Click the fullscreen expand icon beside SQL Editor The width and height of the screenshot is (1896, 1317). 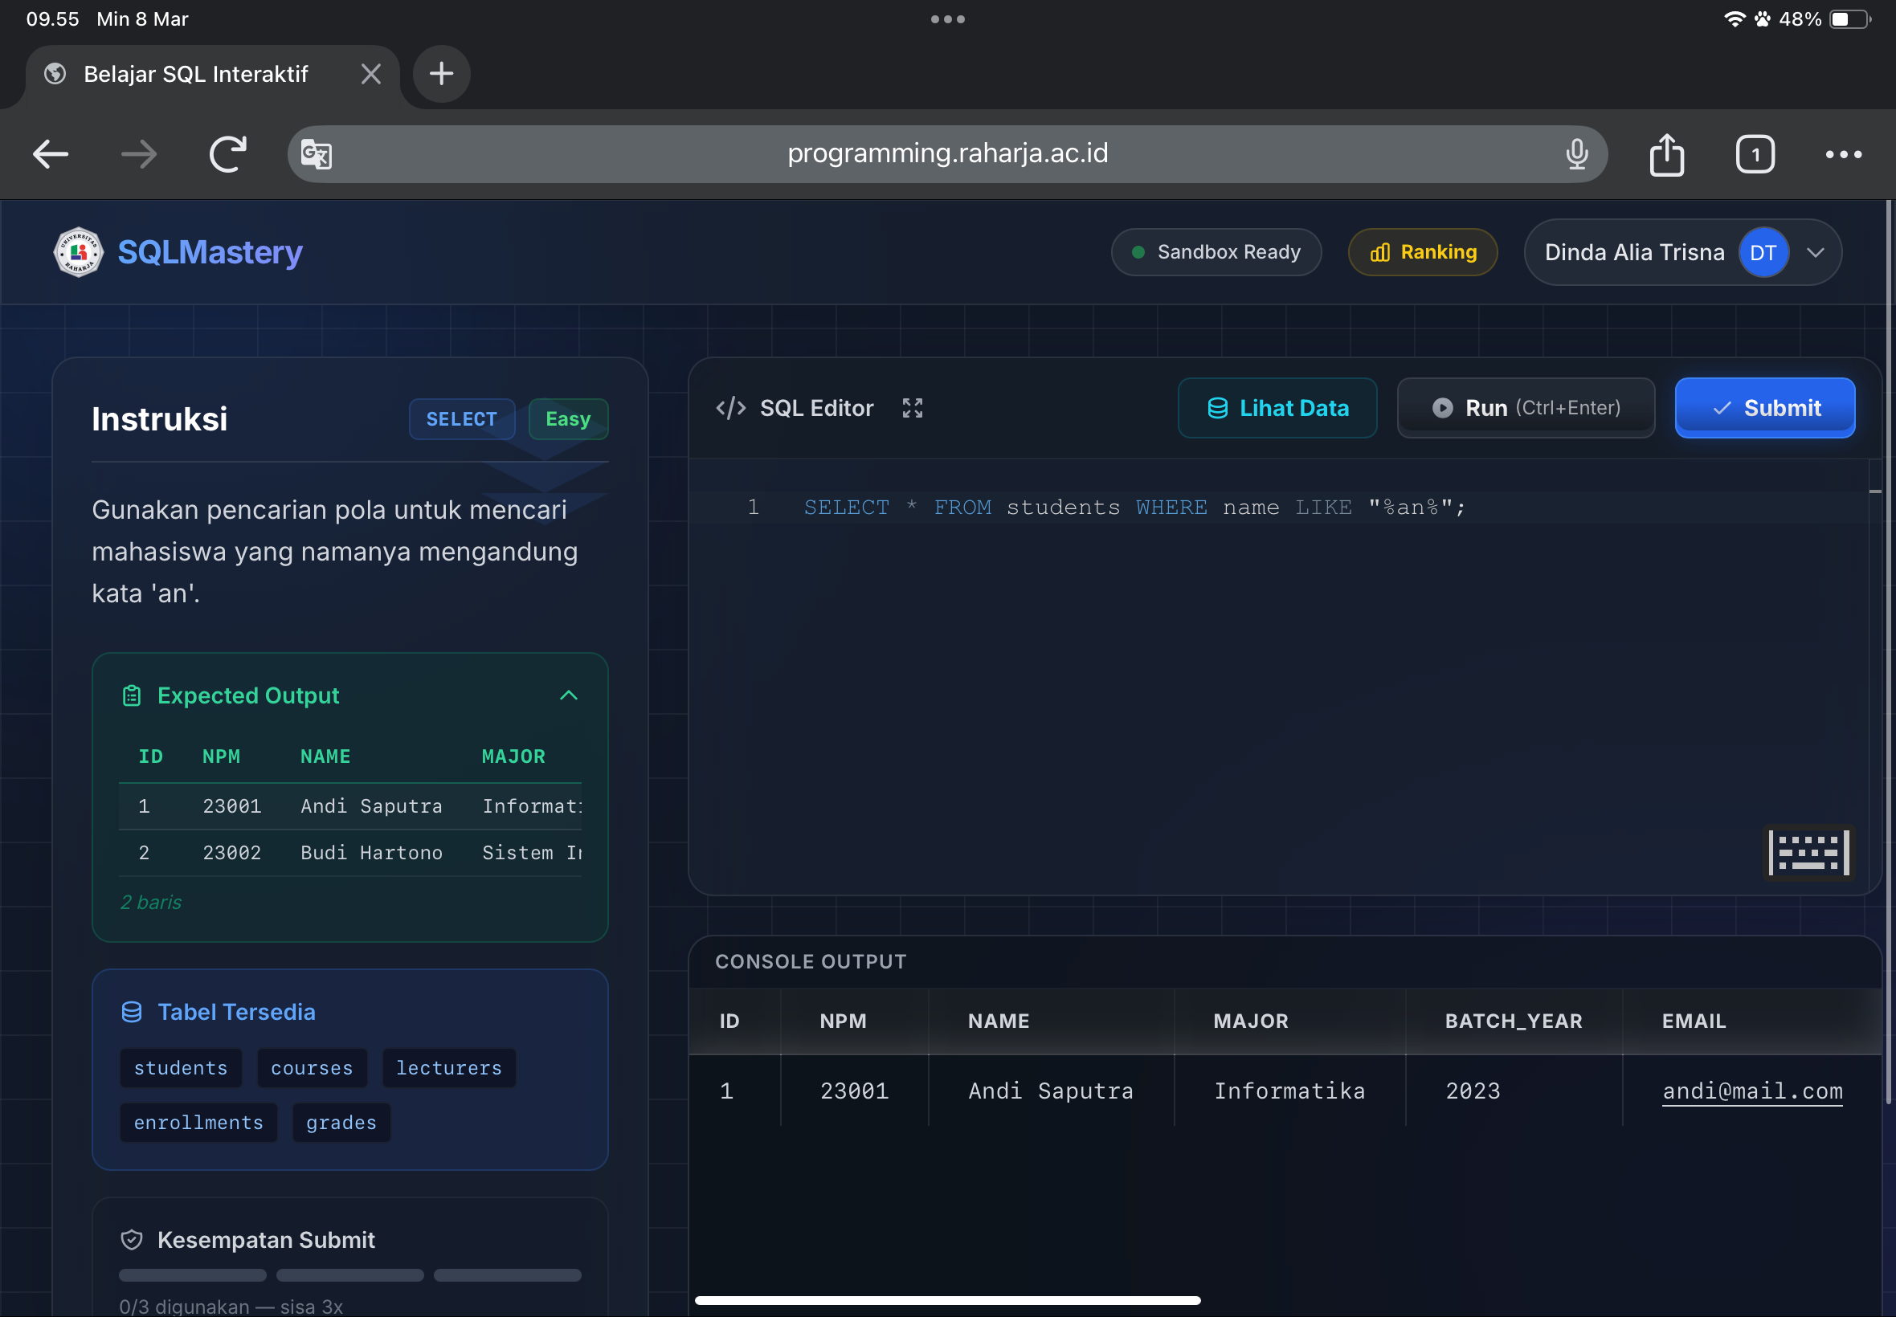[x=912, y=408]
